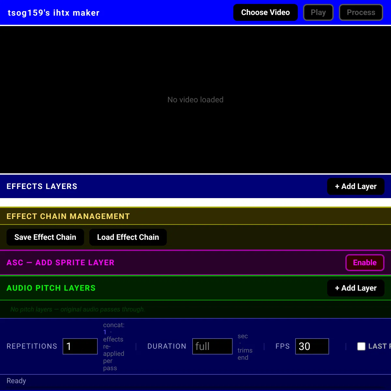This screenshot has width=391, height=391.
Task: Click the "No pitch layers" message text
Action: pos(78,309)
